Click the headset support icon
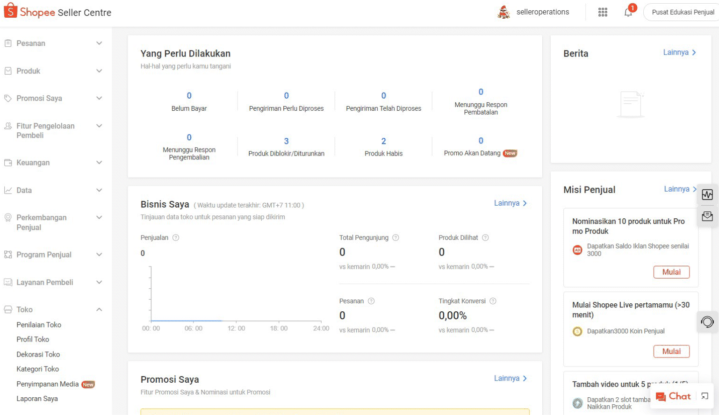This screenshot has width=719, height=415. pyautogui.click(x=707, y=322)
